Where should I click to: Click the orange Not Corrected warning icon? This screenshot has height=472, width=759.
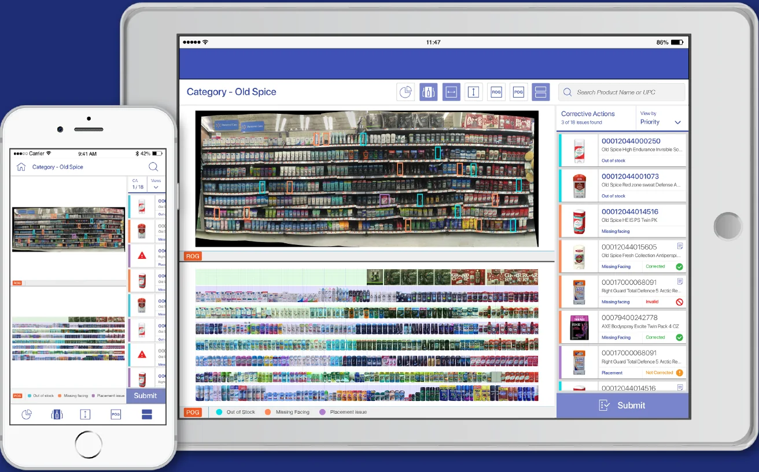tap(679, 373)
